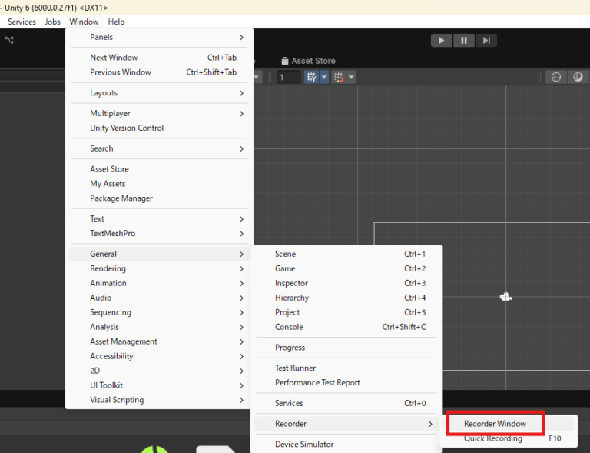Open grid snapping dropdown arrow
The width and height of the screenshot is (590, 453).
coord(324,77)
